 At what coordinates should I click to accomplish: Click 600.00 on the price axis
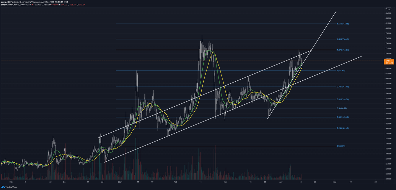coord(388,78)
